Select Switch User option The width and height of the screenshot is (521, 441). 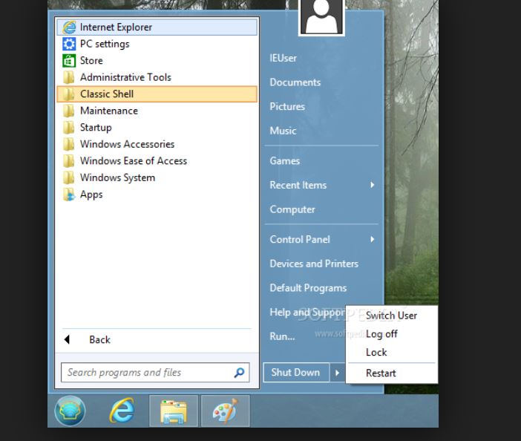[x=391, y=316]
